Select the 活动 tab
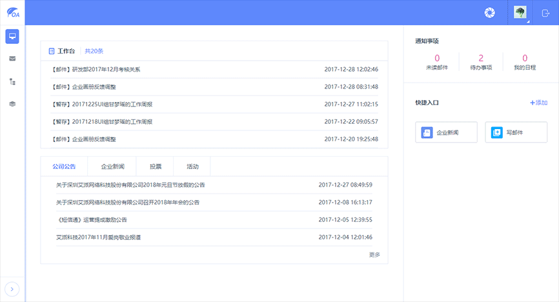The width and height of the screenshot is (559, 302). click(x=192, y=166)
